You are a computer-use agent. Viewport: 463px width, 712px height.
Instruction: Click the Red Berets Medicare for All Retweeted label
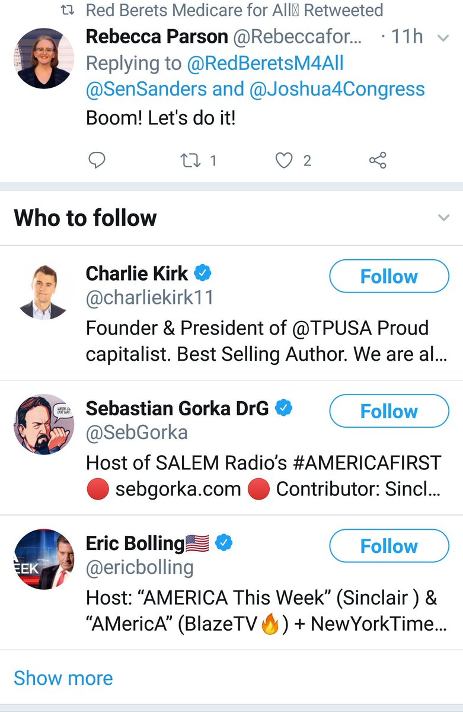pyautogui.click(x=234, y=10)
